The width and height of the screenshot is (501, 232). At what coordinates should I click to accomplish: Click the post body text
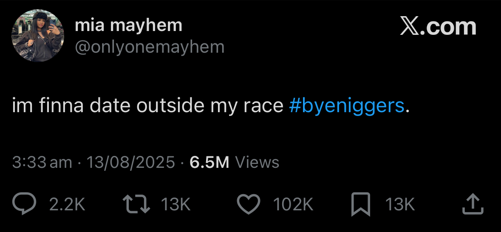pos(211,106)
